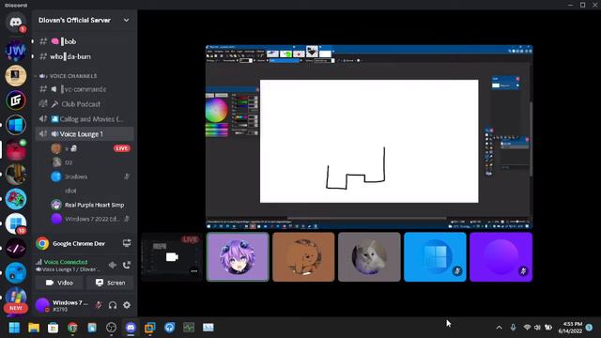Image resolution: width=601 pixels, height=338 pixels.
Task: Open VMware from taskbar
Action: (x=150, y=328)
